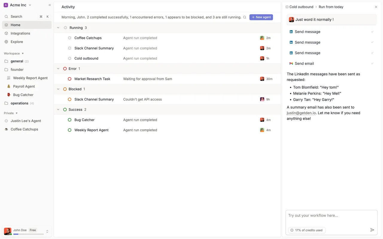Image resolution: width=383 pixels, height=239 pixels.
Task: Open justin@getden.io email link
Action: (x=301, y=113)
